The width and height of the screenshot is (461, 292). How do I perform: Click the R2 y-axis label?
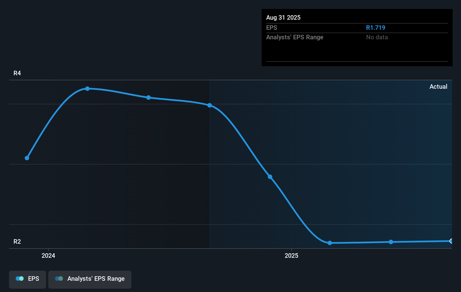(17, 242)
